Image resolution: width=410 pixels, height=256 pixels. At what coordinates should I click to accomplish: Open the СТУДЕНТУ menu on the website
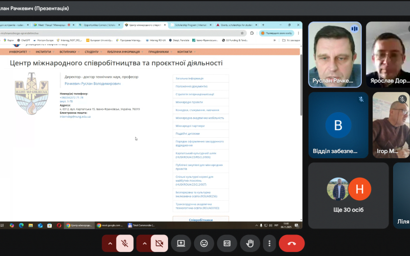(92, 52)
